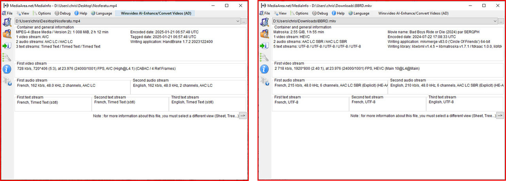Image resolution: width=506 pixels, height=181 pixels.
Task: Click the browse '...' button beside BBRD.mkv path
Action: (501, 21)
